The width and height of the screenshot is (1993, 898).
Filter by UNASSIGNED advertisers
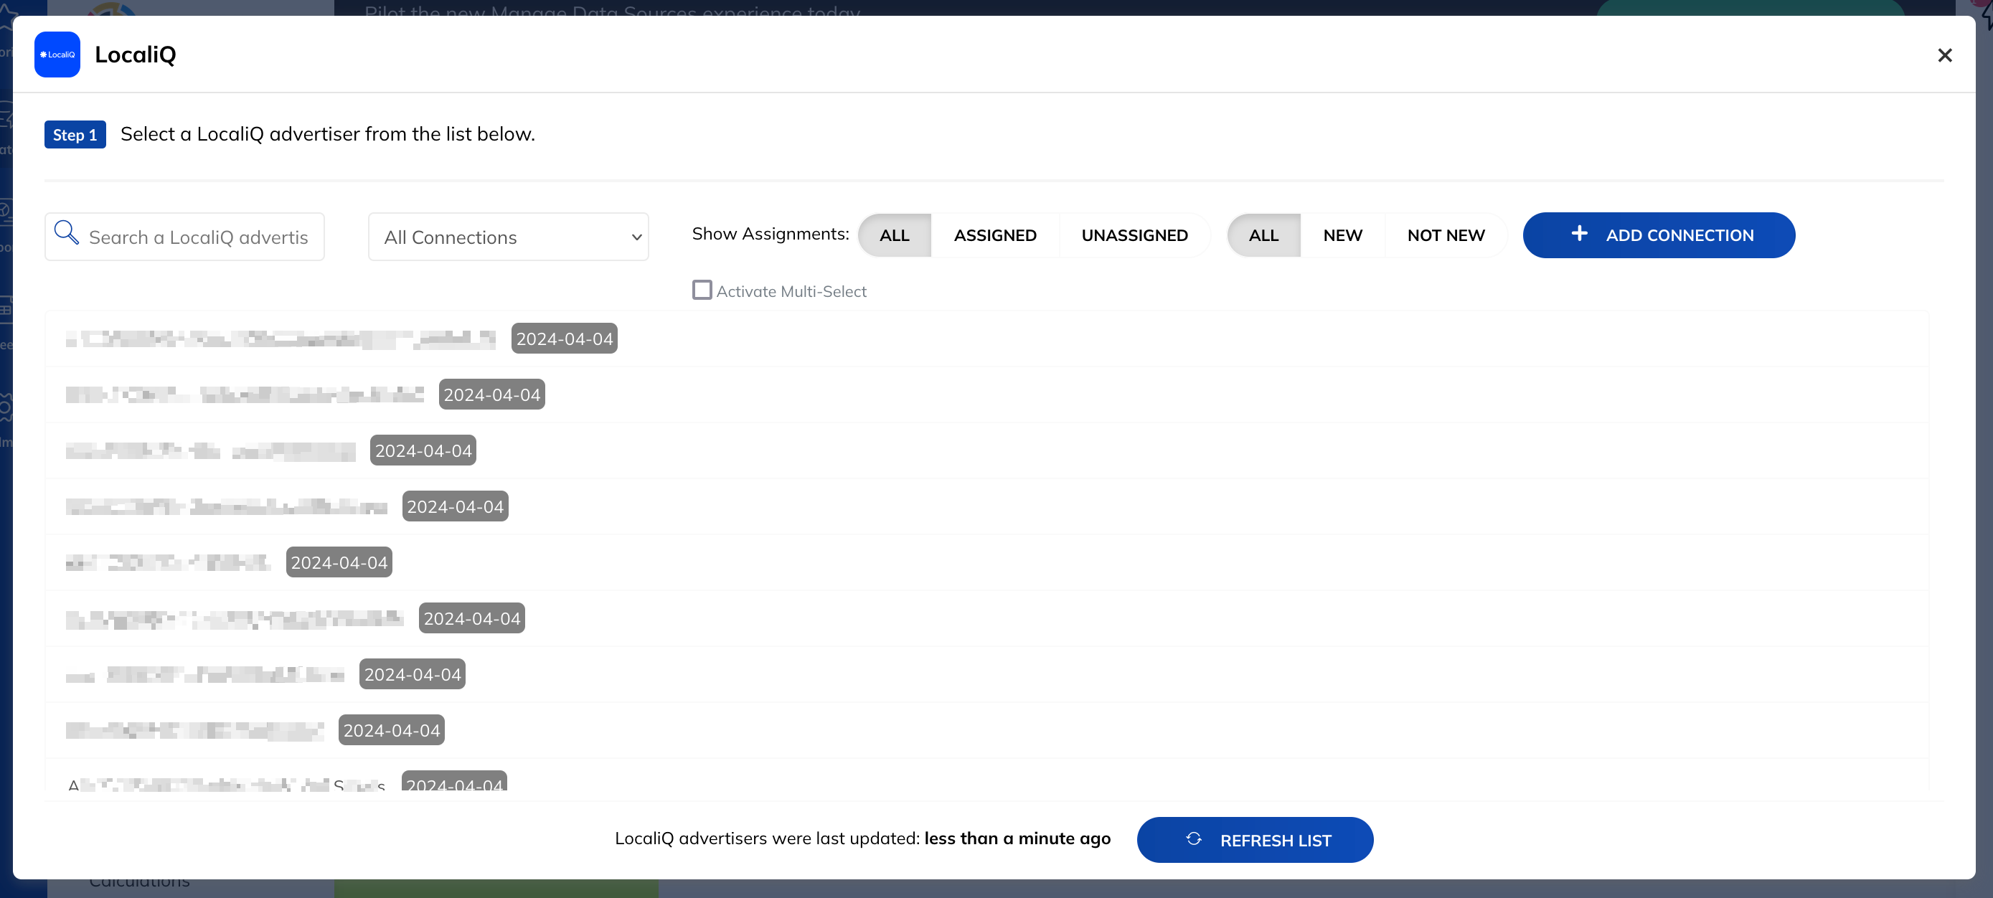1134,235
